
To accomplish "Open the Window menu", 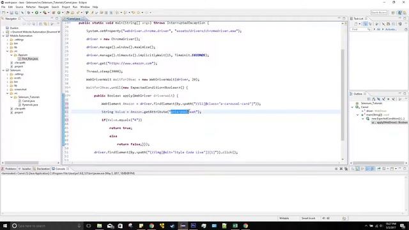I will 85,7.
